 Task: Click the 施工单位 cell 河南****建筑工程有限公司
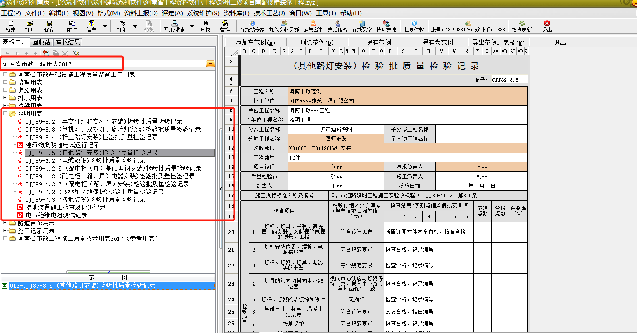408,101
